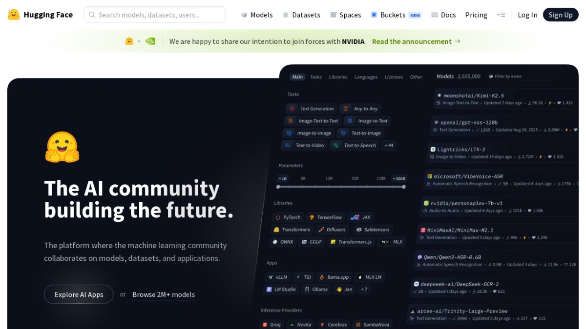The image size is (586, 329).
Task: Toggle the Text Generation task filter
Action: click(x=312, y=109)
